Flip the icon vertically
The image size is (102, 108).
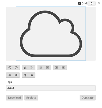tap(32, 67)
